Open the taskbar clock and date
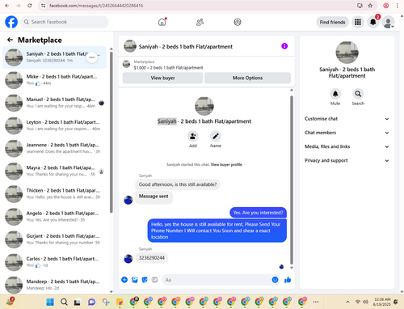This screenshot has width=404, height=309. click(382, 302)
